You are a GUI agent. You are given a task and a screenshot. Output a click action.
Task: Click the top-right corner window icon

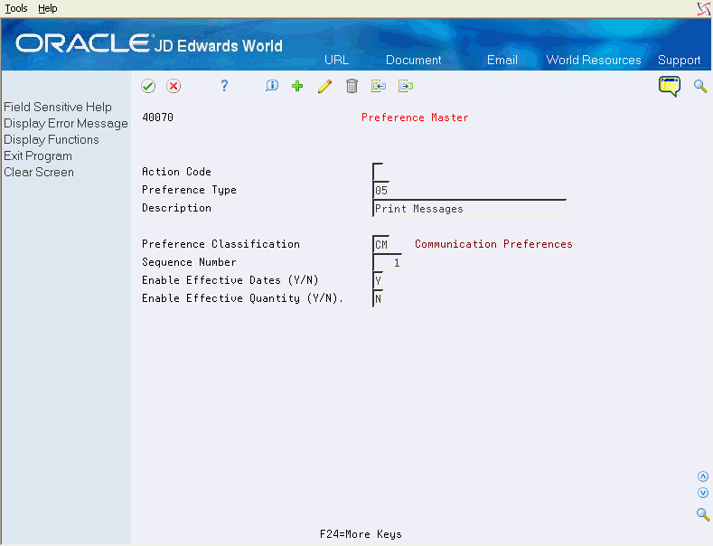[704, 9]
